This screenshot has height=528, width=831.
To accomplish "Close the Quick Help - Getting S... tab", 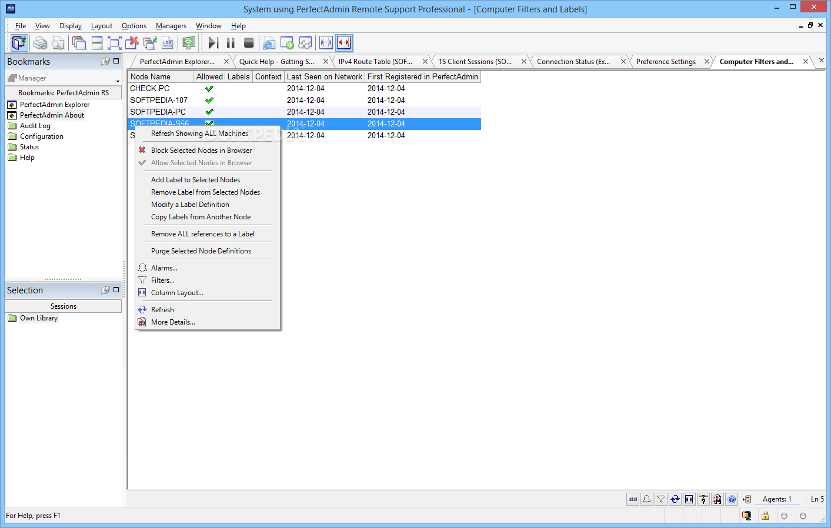I will [326, 62].
